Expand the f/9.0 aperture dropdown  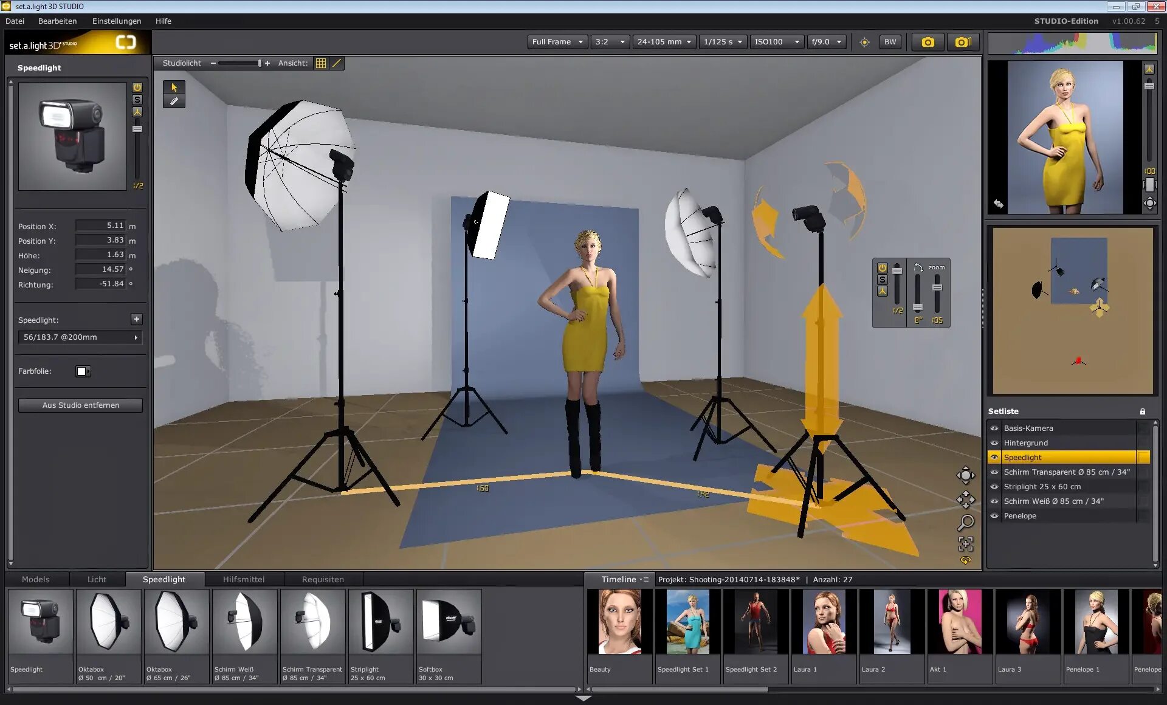(826, 42)
